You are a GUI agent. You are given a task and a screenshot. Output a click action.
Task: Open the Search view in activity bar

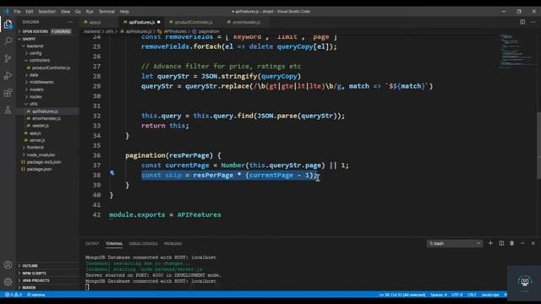(8, 41)
